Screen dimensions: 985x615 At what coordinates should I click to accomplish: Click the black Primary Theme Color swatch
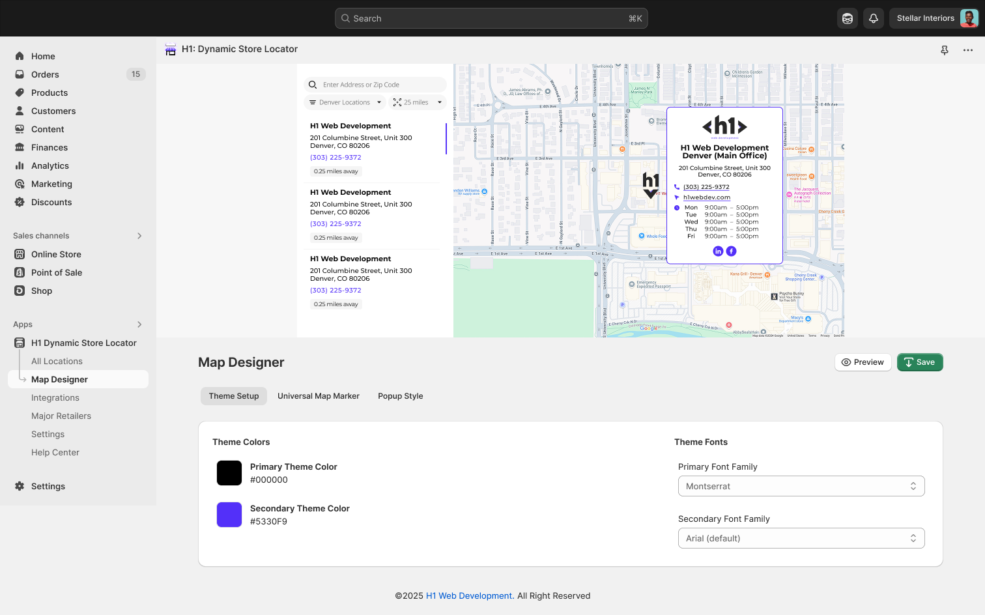point(229,473)
